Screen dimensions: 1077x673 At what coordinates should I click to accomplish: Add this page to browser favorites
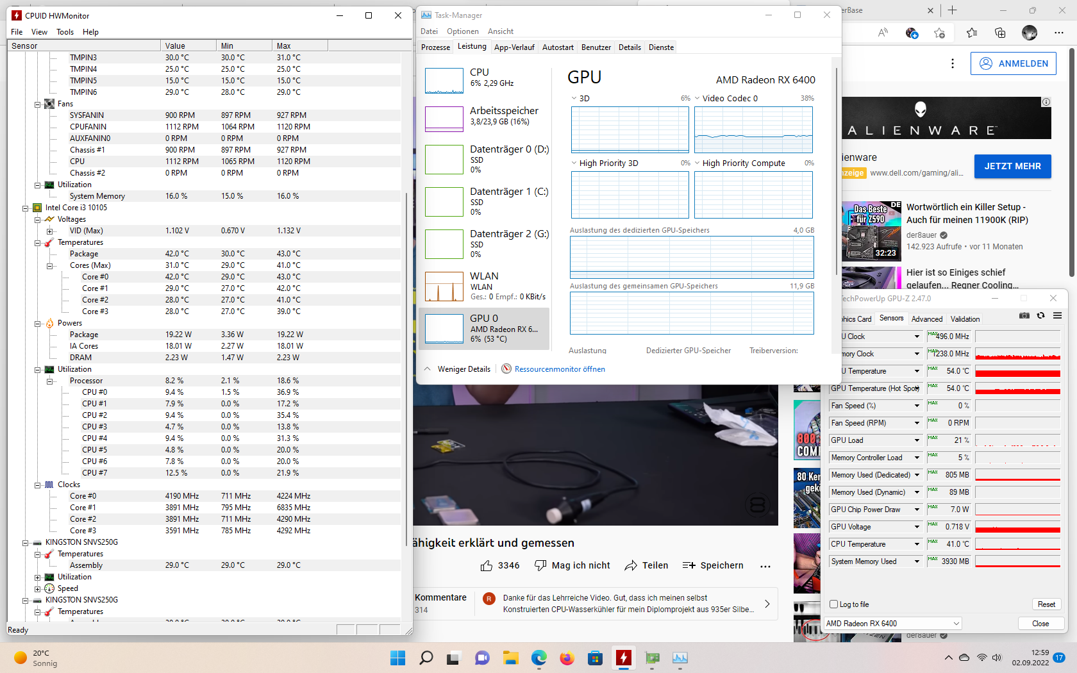pyautogui.click(x=940, y=33)
